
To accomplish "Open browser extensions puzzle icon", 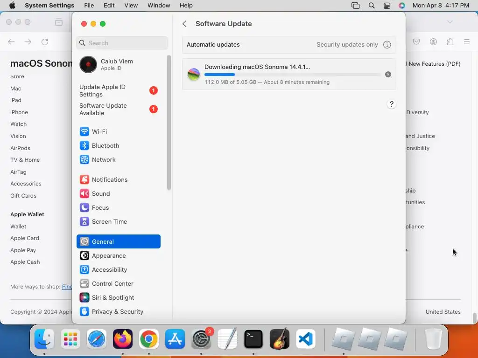I will (450, 41).
